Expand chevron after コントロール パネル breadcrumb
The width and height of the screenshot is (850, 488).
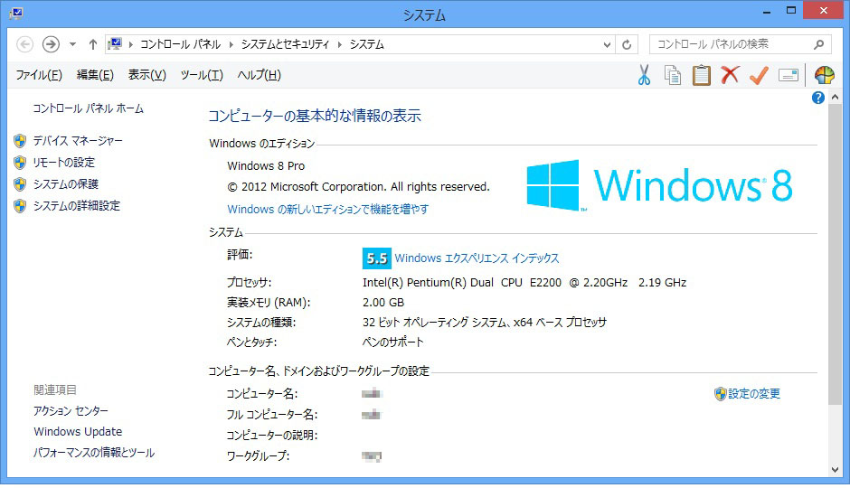pyautogui.click(x=231, y=44)
